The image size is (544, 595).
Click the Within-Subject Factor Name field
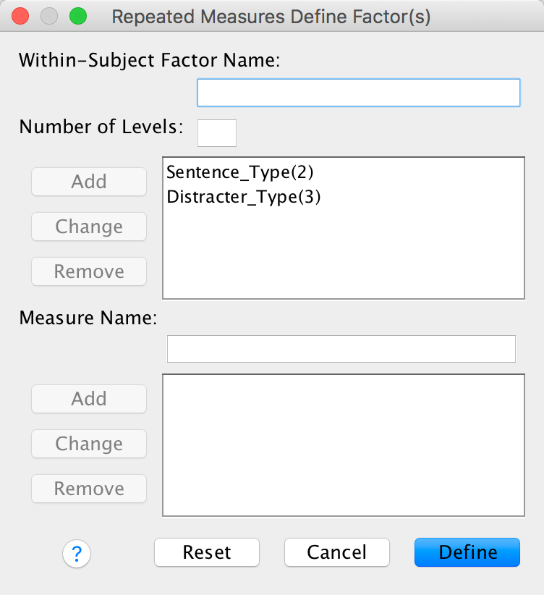pos(358,93)
